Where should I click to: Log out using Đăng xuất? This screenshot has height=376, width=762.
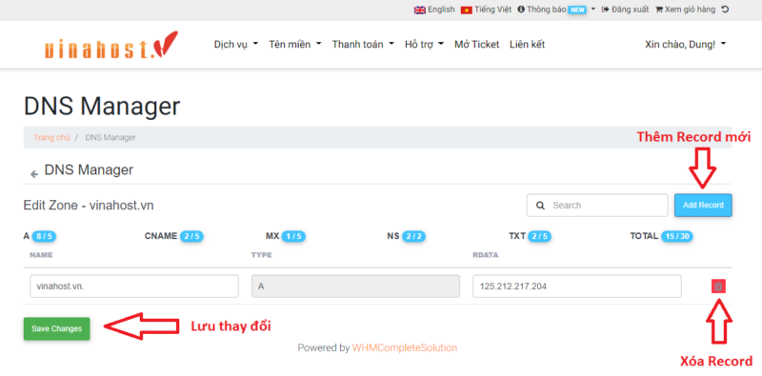point(625,10)
